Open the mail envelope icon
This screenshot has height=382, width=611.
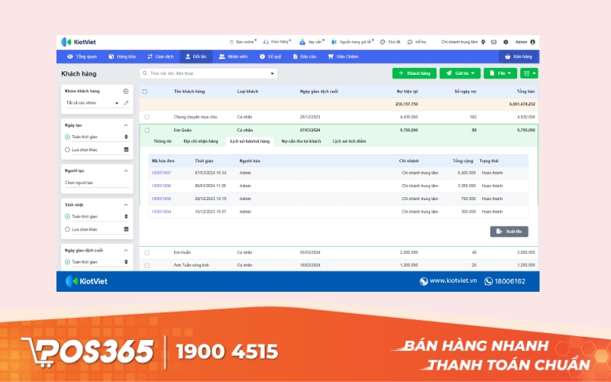pos(493,42)
